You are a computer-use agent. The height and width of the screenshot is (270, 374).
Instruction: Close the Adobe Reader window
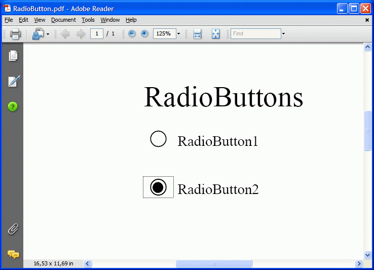[x=365, y=9]
